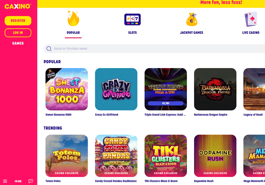Click the Jackpot Games money bag icon
Image resolution: width=265 pixels, height=185 pixels.
192,19
